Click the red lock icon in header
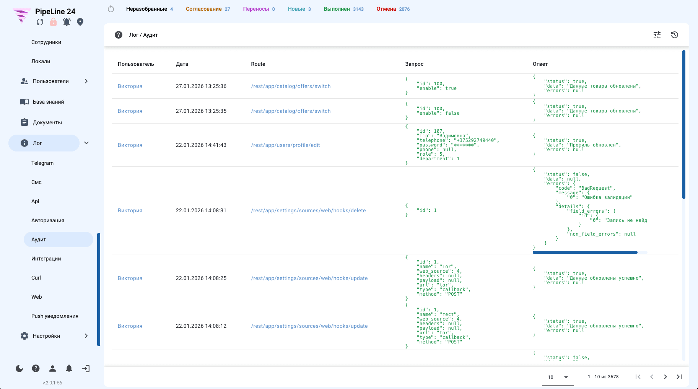Image resolution: width=698 pixels, height=389 pixels. (53, 22)
